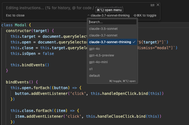Click the '⌘⌥/ open menu' tooltip
This screenshot has width=189, height=125.
coord(109,10)
